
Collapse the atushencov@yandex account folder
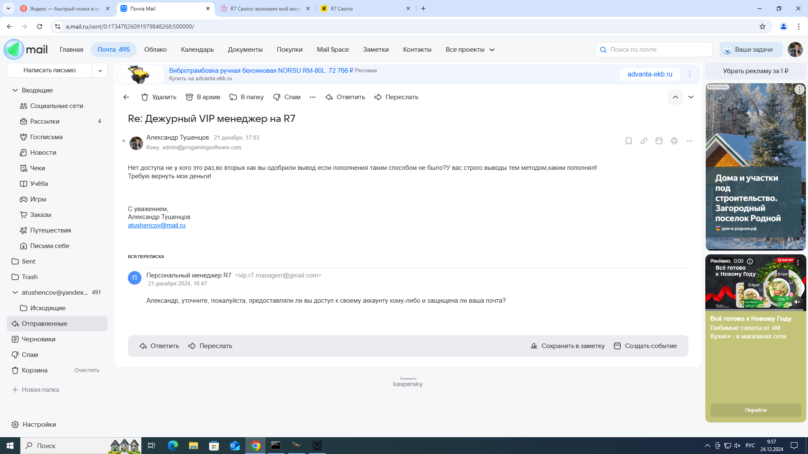(x=15, y=293)
